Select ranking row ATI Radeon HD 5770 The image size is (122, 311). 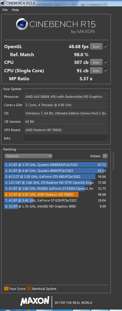56,183
